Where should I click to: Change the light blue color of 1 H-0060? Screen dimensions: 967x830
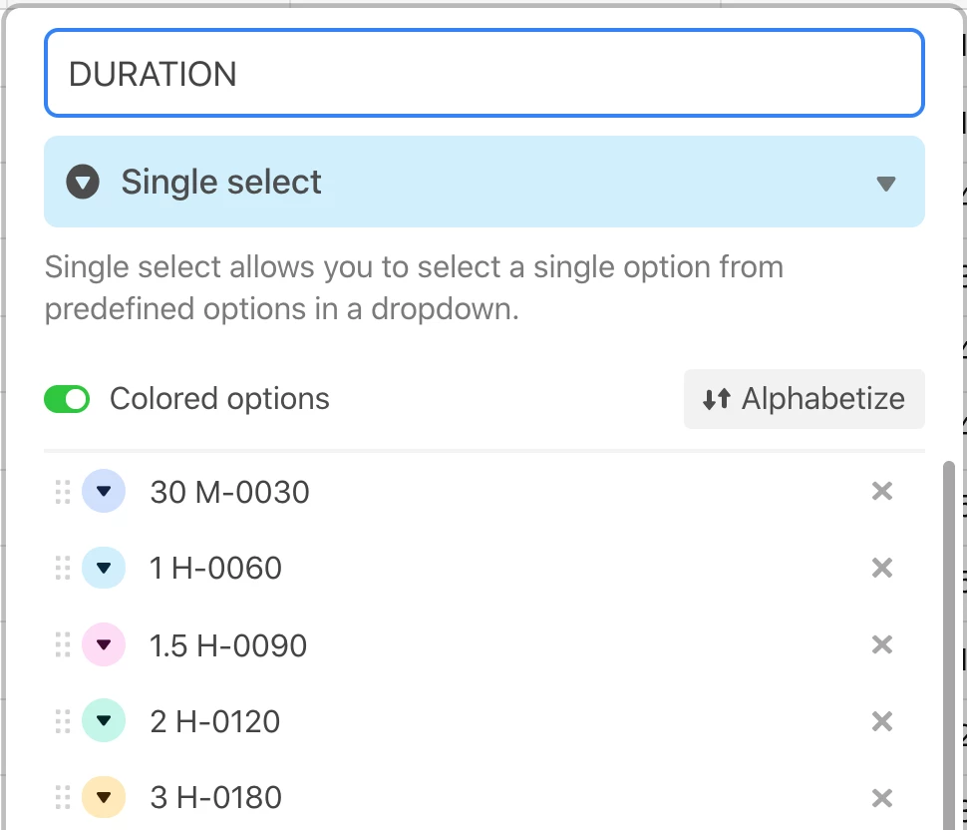pyautogui.click(x=104, y=568)
